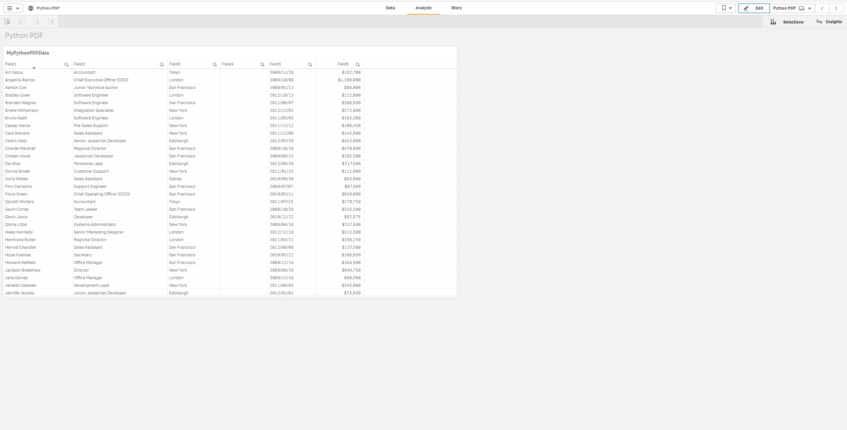Go to the next sheet arrow
847x430 pixels.
836,8
